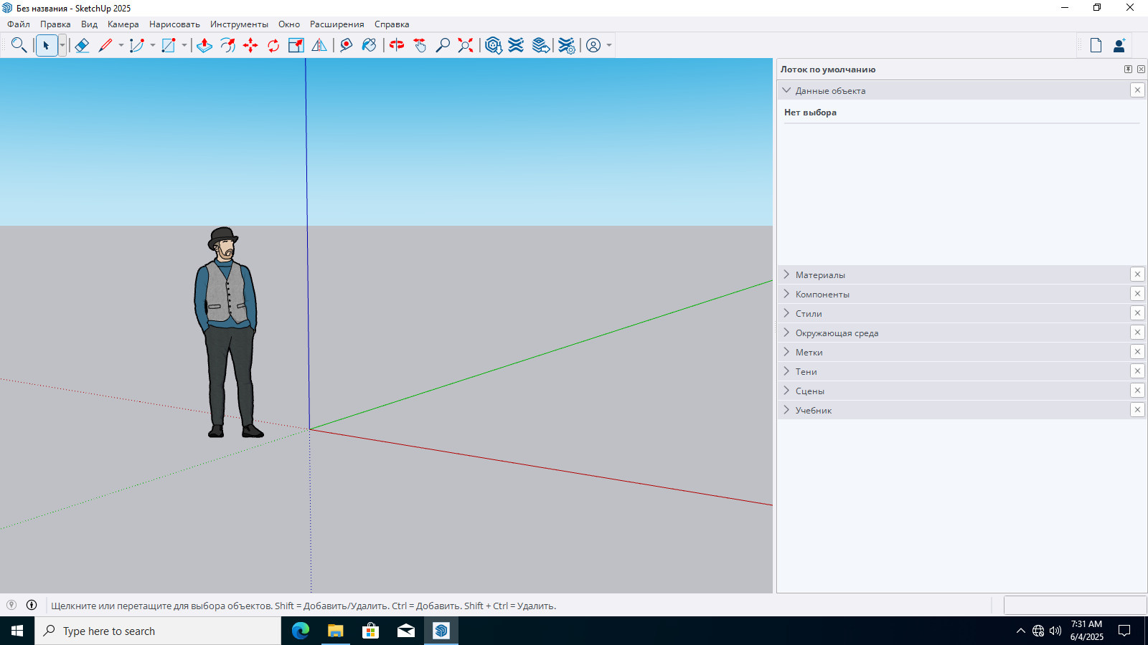Click the measurements input box

tap(1075, 605)
